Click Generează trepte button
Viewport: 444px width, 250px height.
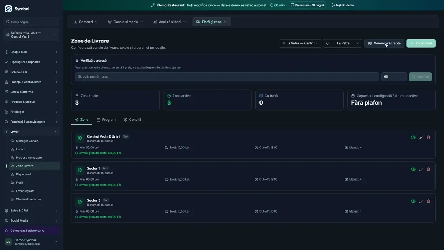click(384, 43)
